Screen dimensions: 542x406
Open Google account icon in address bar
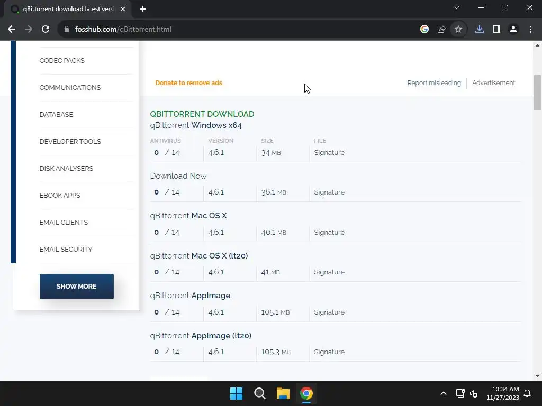point(424,30)
